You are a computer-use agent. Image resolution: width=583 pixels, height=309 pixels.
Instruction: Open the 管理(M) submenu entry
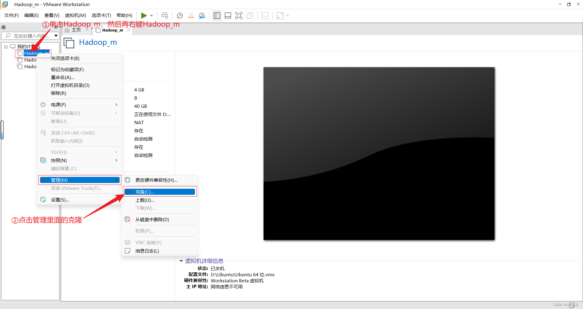point(80,180)
